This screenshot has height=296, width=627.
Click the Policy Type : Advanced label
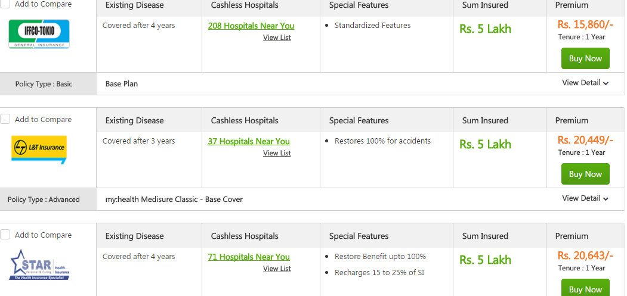click(44, 200)
